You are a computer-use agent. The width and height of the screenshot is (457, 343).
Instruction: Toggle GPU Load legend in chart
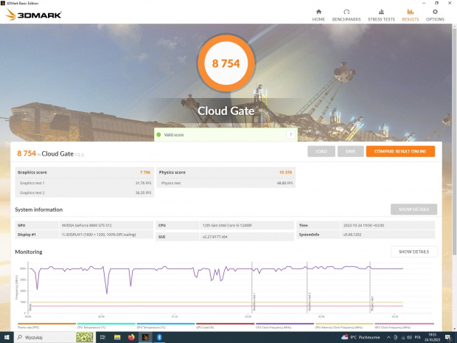pos(207,326)
